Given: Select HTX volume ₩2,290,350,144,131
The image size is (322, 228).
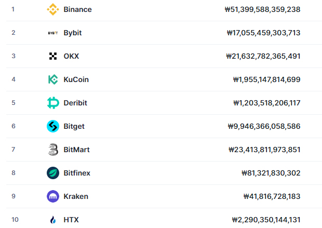Looking at the screenshot, I should (266, 220).
